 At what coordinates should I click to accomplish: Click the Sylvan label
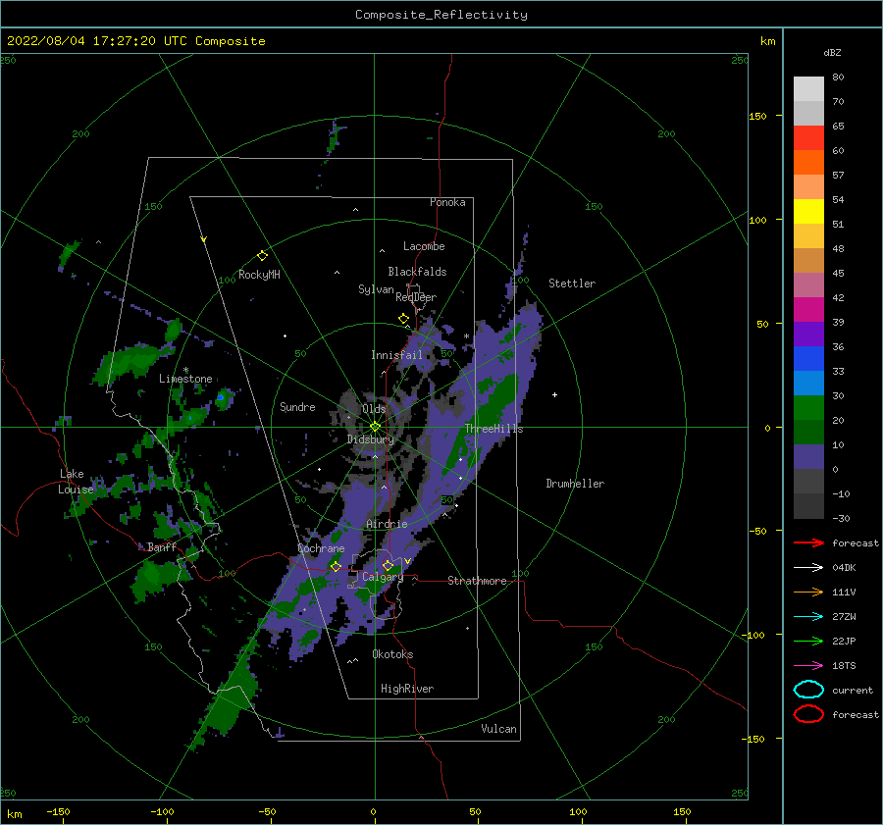376,289
